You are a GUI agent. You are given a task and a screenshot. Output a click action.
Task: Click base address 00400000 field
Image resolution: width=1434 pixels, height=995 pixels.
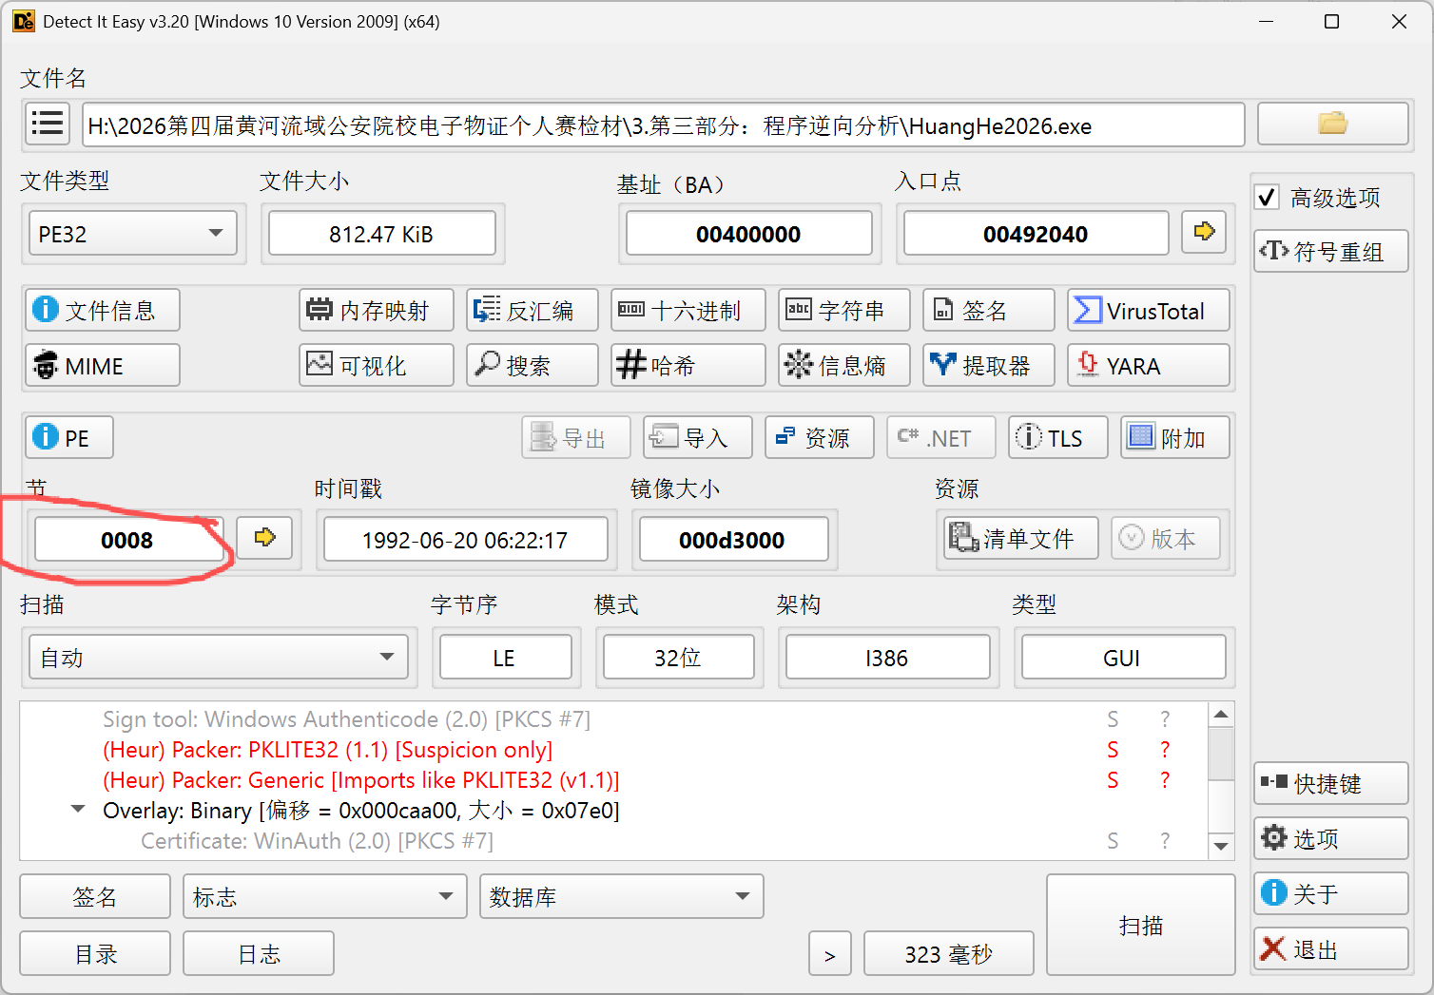coord(749,234)
